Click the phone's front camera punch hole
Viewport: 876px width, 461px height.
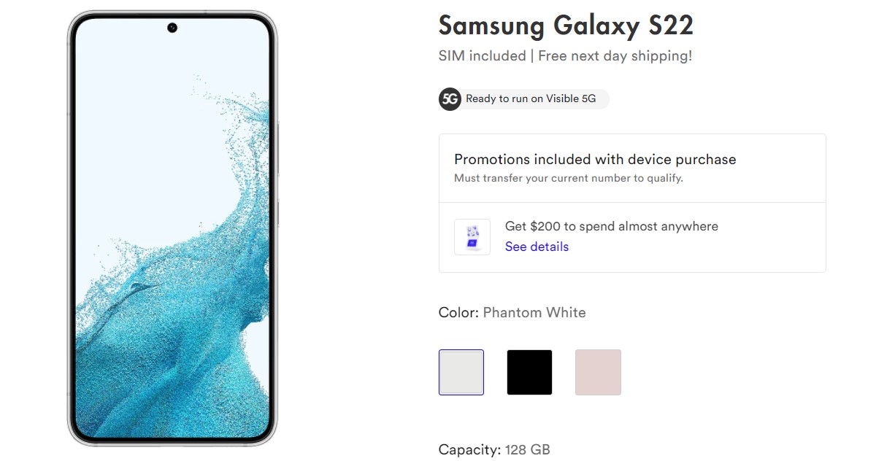172,28
